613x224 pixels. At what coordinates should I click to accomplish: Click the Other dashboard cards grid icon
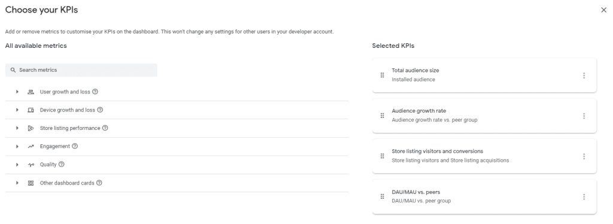(31, 183)
